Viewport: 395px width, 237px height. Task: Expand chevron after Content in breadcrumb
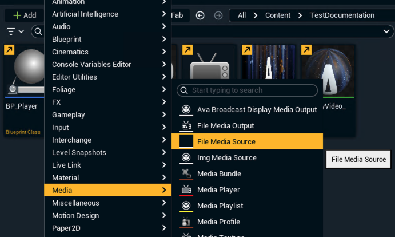pyautogui.click(x=300, y=15)
